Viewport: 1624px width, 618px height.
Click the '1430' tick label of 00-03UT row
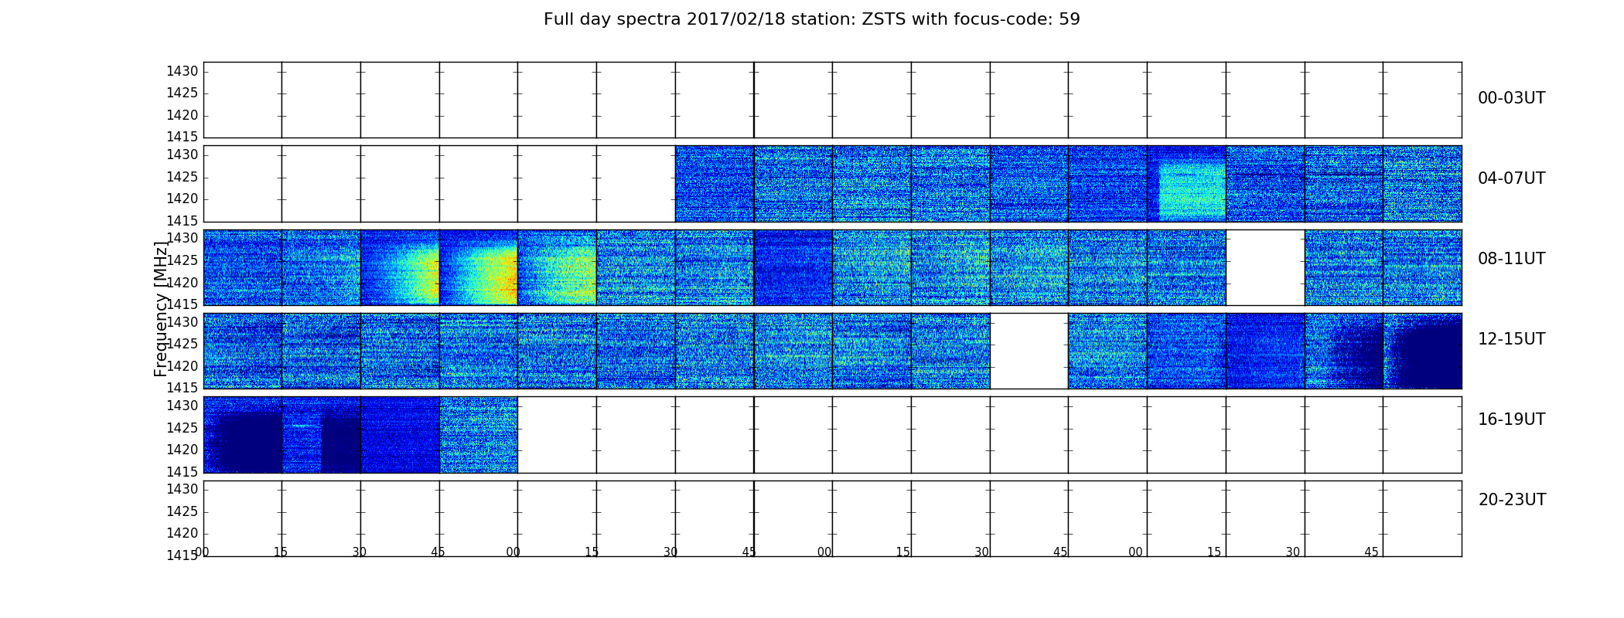(183, 71)
